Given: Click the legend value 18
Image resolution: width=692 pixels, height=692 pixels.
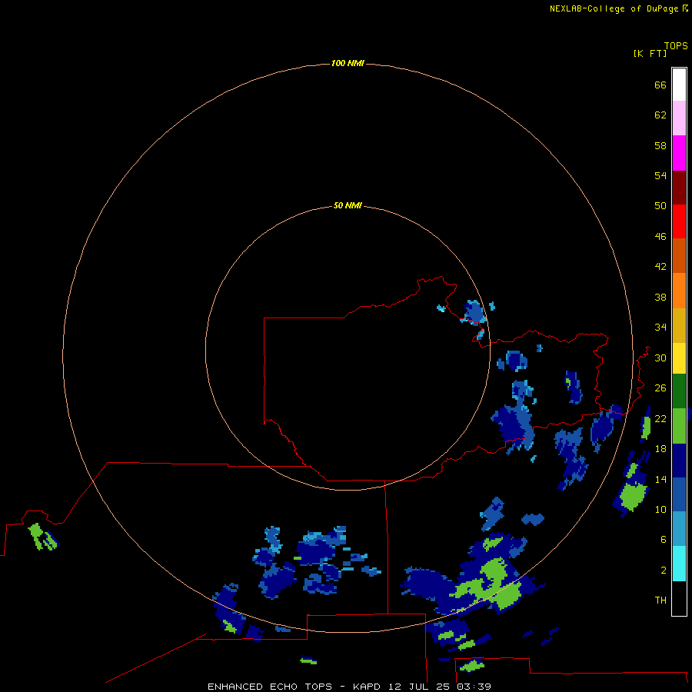Looking at the screenshot, I should coord(660,449).
